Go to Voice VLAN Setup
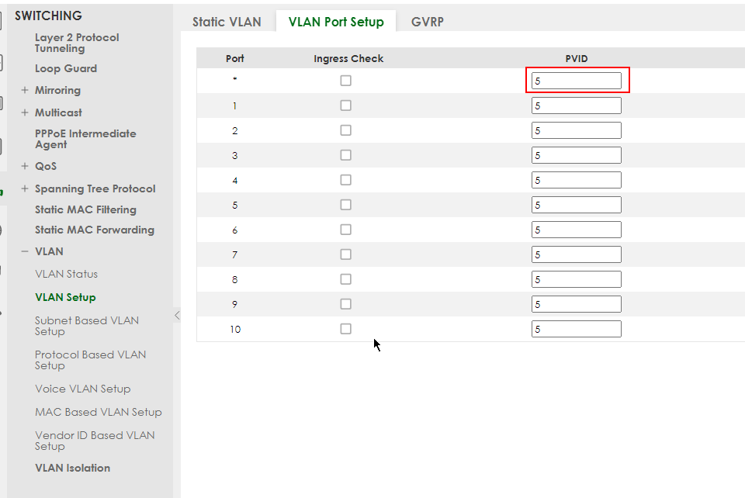Image resolution: width=745 pixels, height=498 pixels. pos(83,389)
